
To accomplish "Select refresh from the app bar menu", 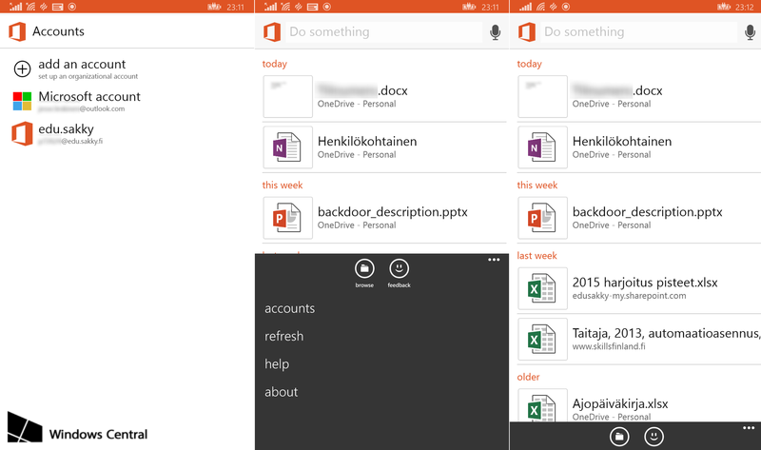I will (283, 336).
